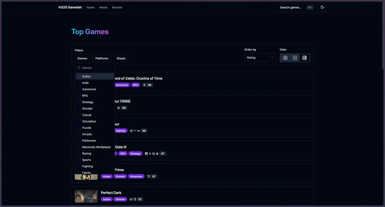Click the Apple icon in Gate III row
This screenshot has height=207, width=385.
click(157, 153)
